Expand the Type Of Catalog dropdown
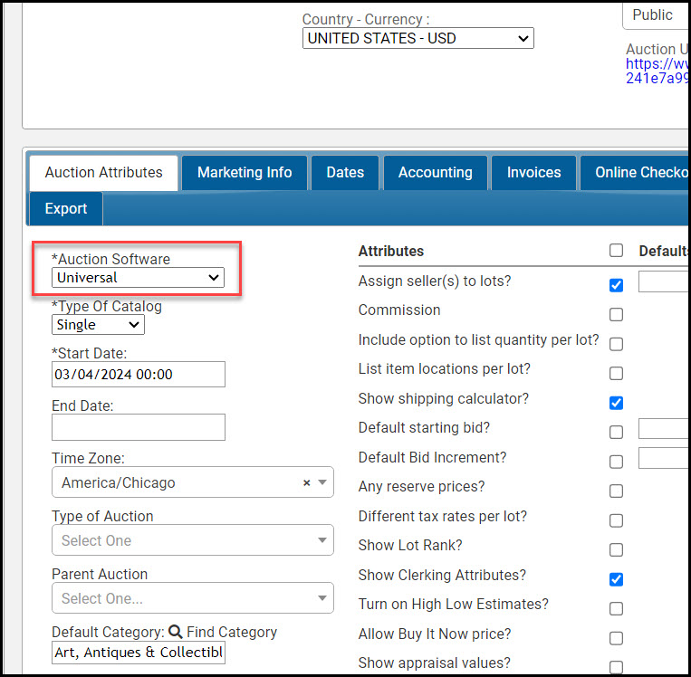The width and height of the screenshot is (691, 677). click(x=98, y=325)
